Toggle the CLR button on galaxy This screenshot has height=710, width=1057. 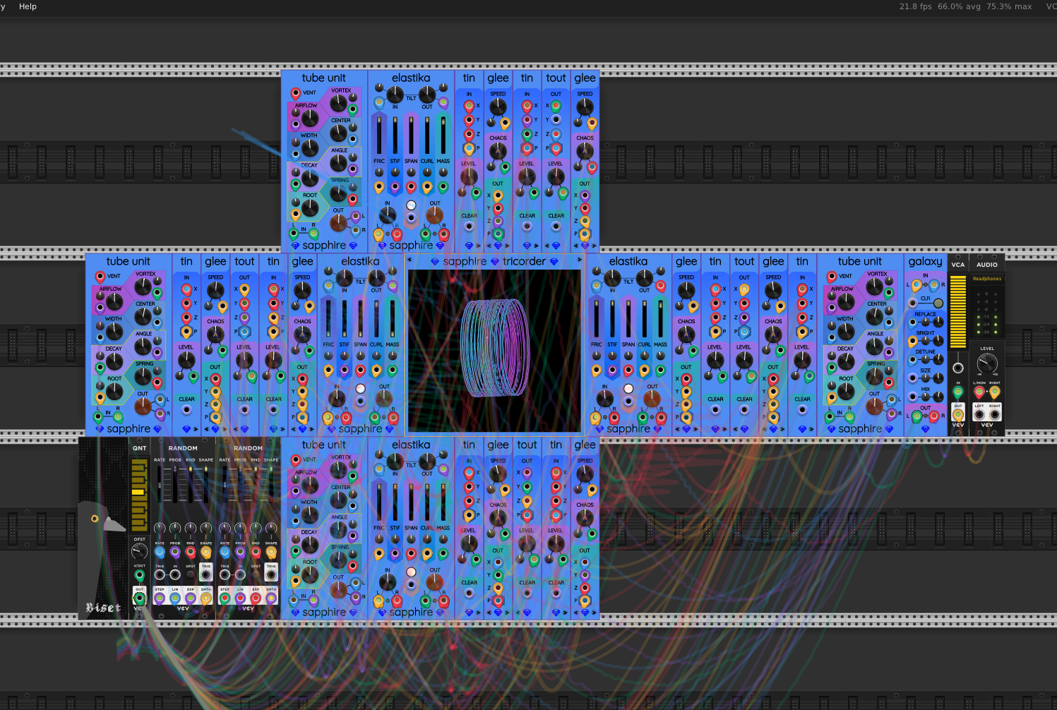pos(938,303)
